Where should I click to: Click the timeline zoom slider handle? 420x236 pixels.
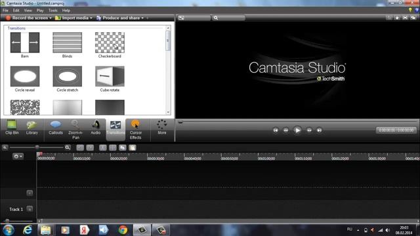pos(37,147)
